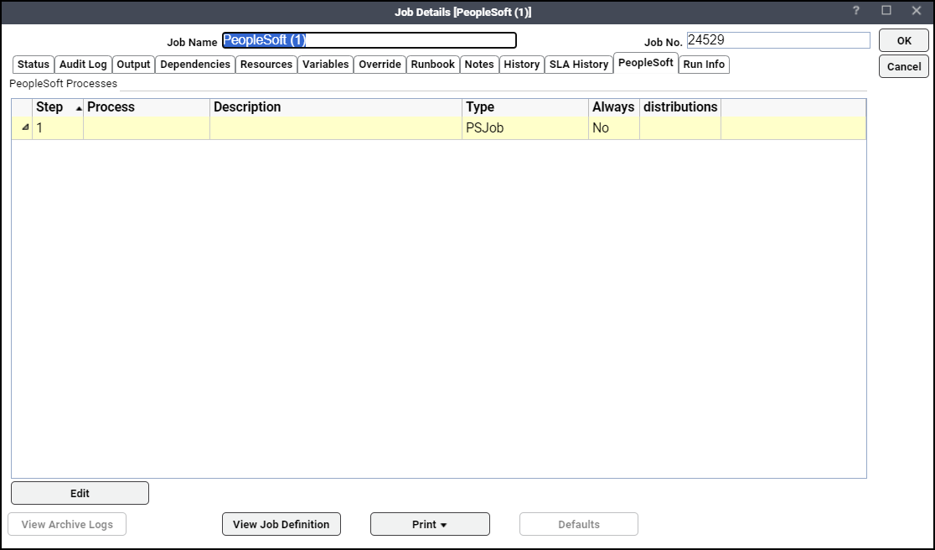The width and height of the screenshot is (935, 550).
Task: Click the OK button
Action: click(904, 40)
